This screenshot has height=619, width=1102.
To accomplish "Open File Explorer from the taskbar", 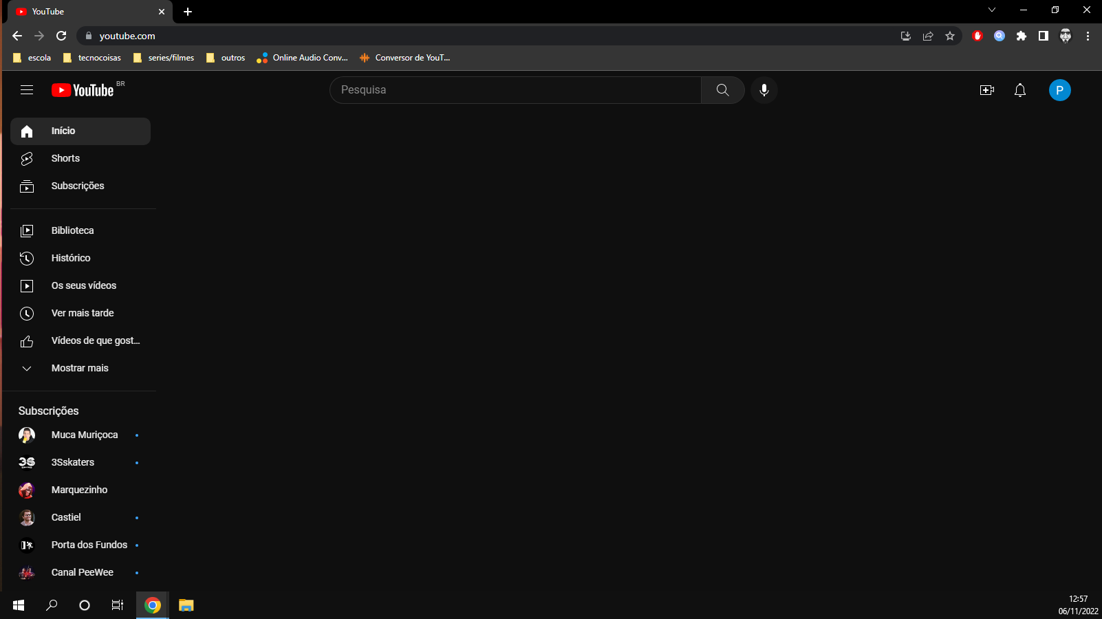I will point(186,605).
